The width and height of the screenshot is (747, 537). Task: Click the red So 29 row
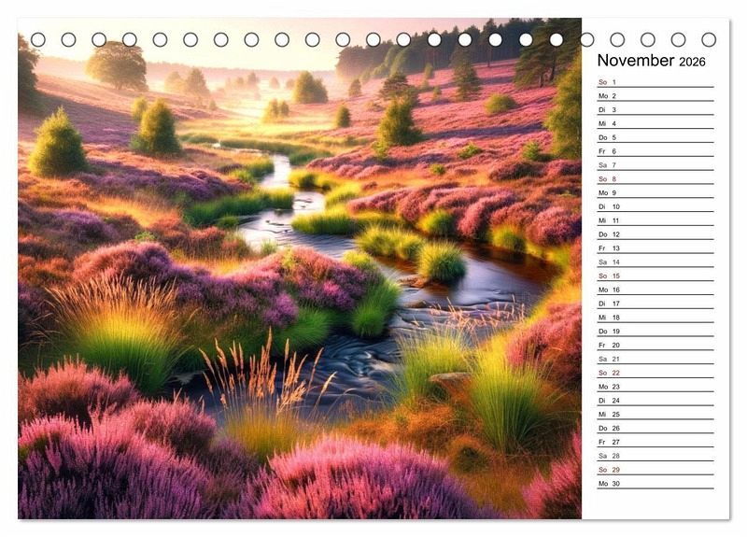click(x=655, y=470)
